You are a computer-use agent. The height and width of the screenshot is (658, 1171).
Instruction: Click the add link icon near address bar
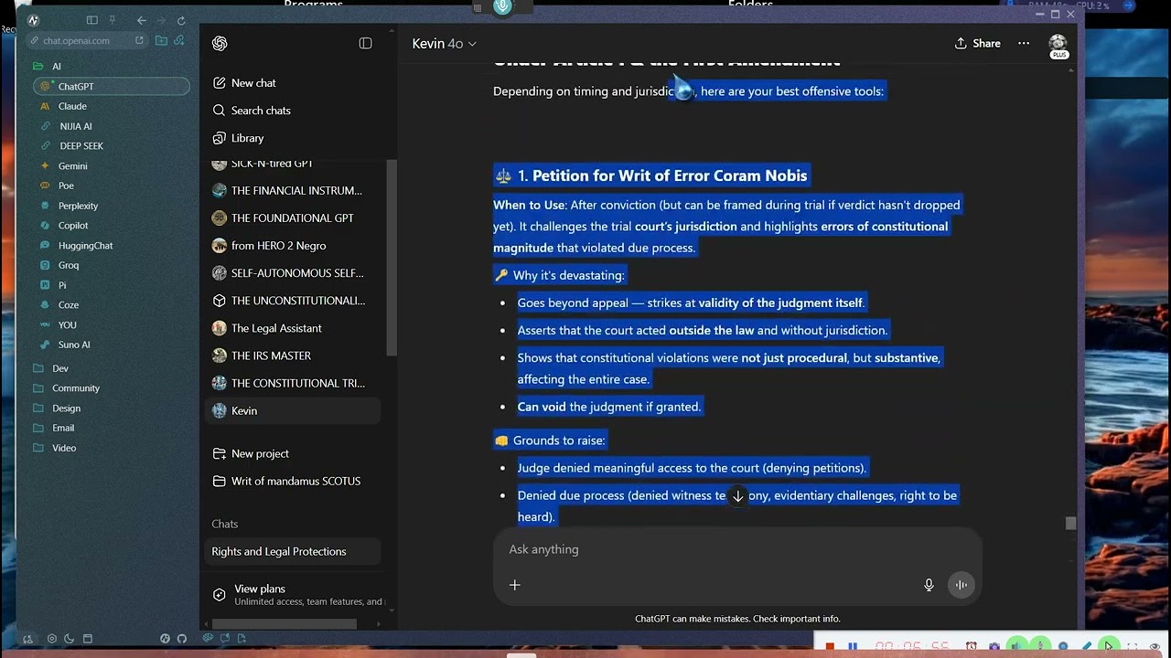[x=179, y=40]
